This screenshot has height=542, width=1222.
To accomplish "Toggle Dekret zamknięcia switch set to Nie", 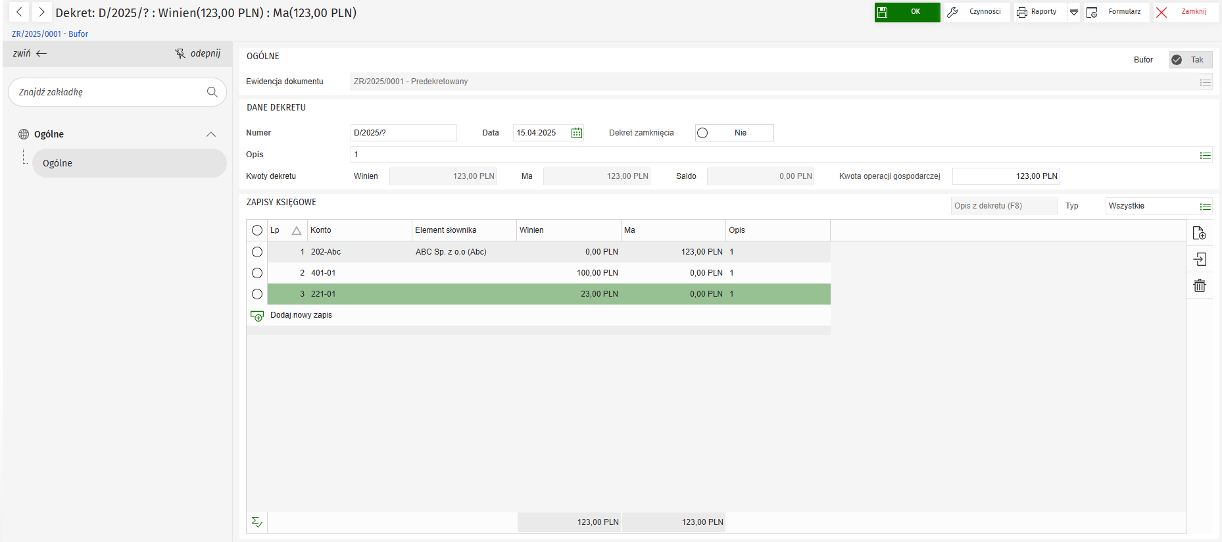I will (x=733, y=133).
